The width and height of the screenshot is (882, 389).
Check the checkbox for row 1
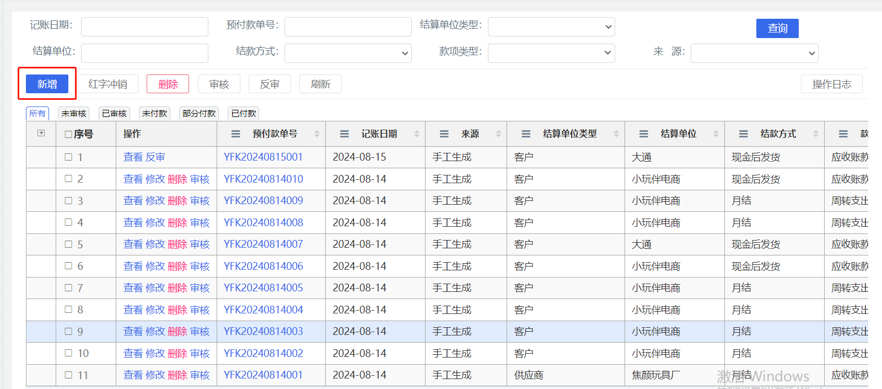coord(68,157)
